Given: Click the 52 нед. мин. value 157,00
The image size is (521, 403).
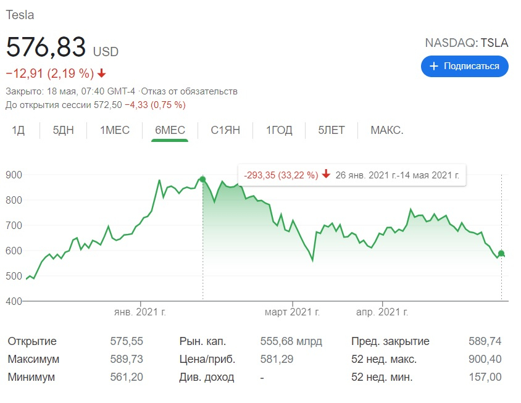Looking at the screenshot, I should pos(485,377).
